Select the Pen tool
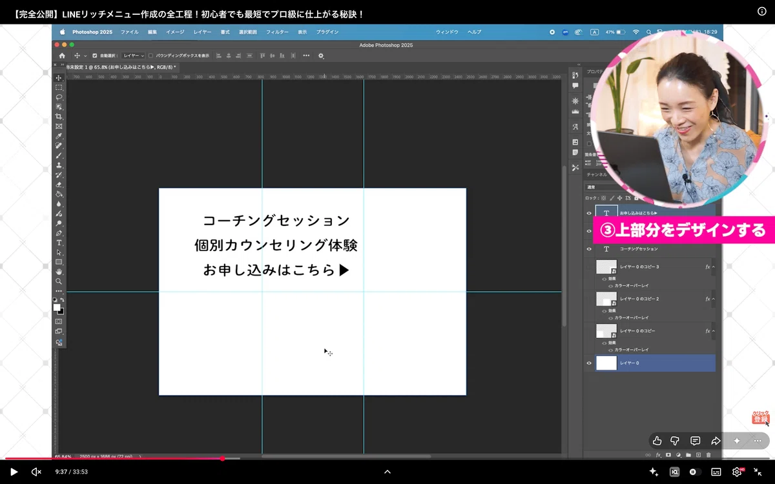 click(59, 233)
